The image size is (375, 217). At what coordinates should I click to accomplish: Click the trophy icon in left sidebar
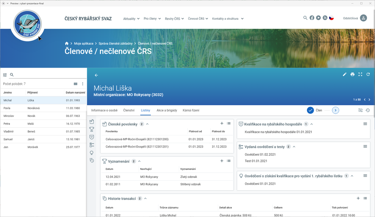point(92,129)
